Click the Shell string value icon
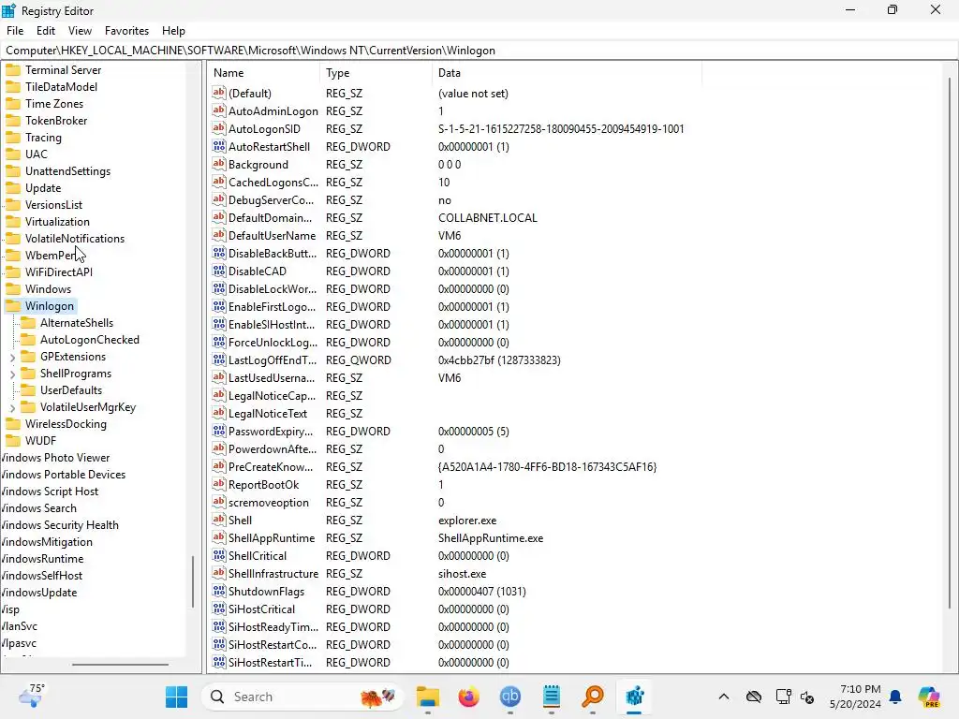This screenshot has width=959, height=719. click(x=219, y=520)
